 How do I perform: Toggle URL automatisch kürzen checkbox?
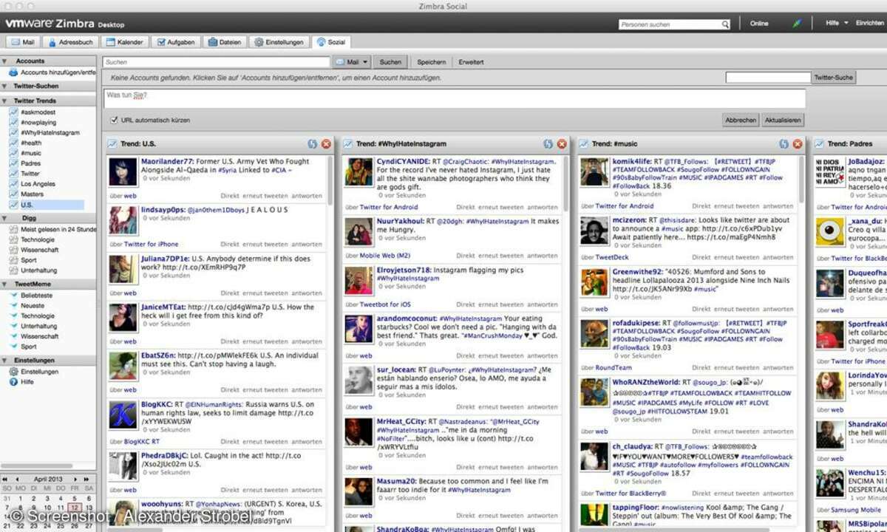point(114,120)
